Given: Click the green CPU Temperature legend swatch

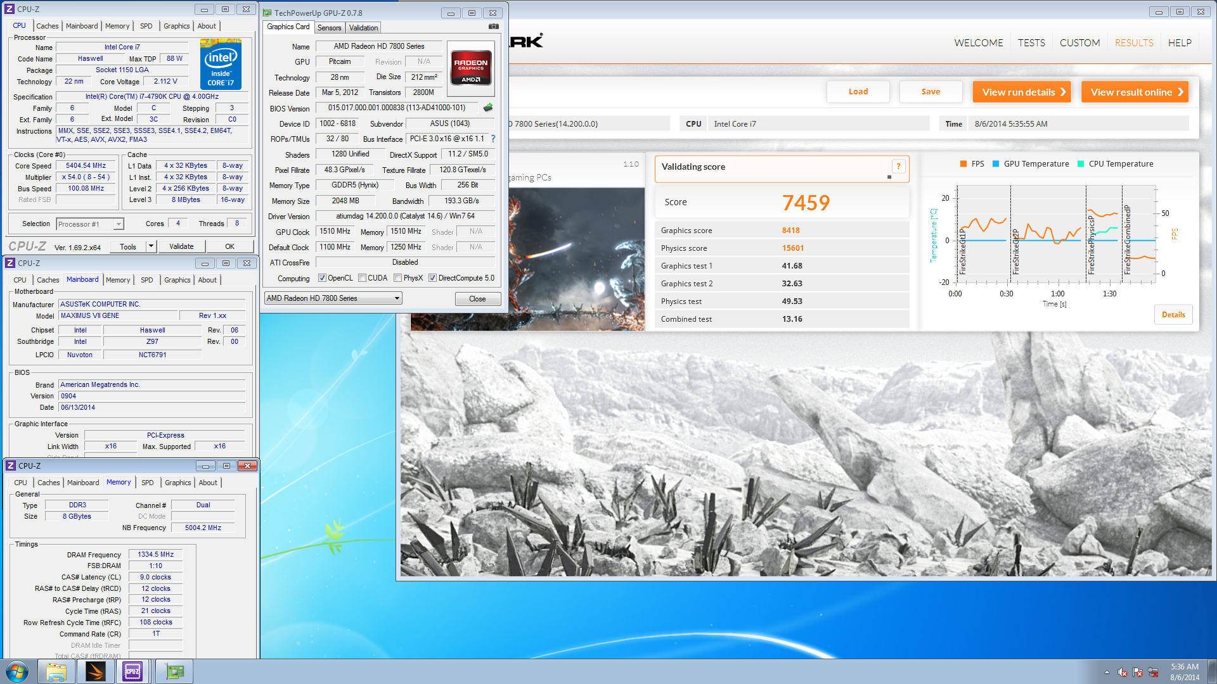Looking at the screenshot, I should [x=1081, y=163].
